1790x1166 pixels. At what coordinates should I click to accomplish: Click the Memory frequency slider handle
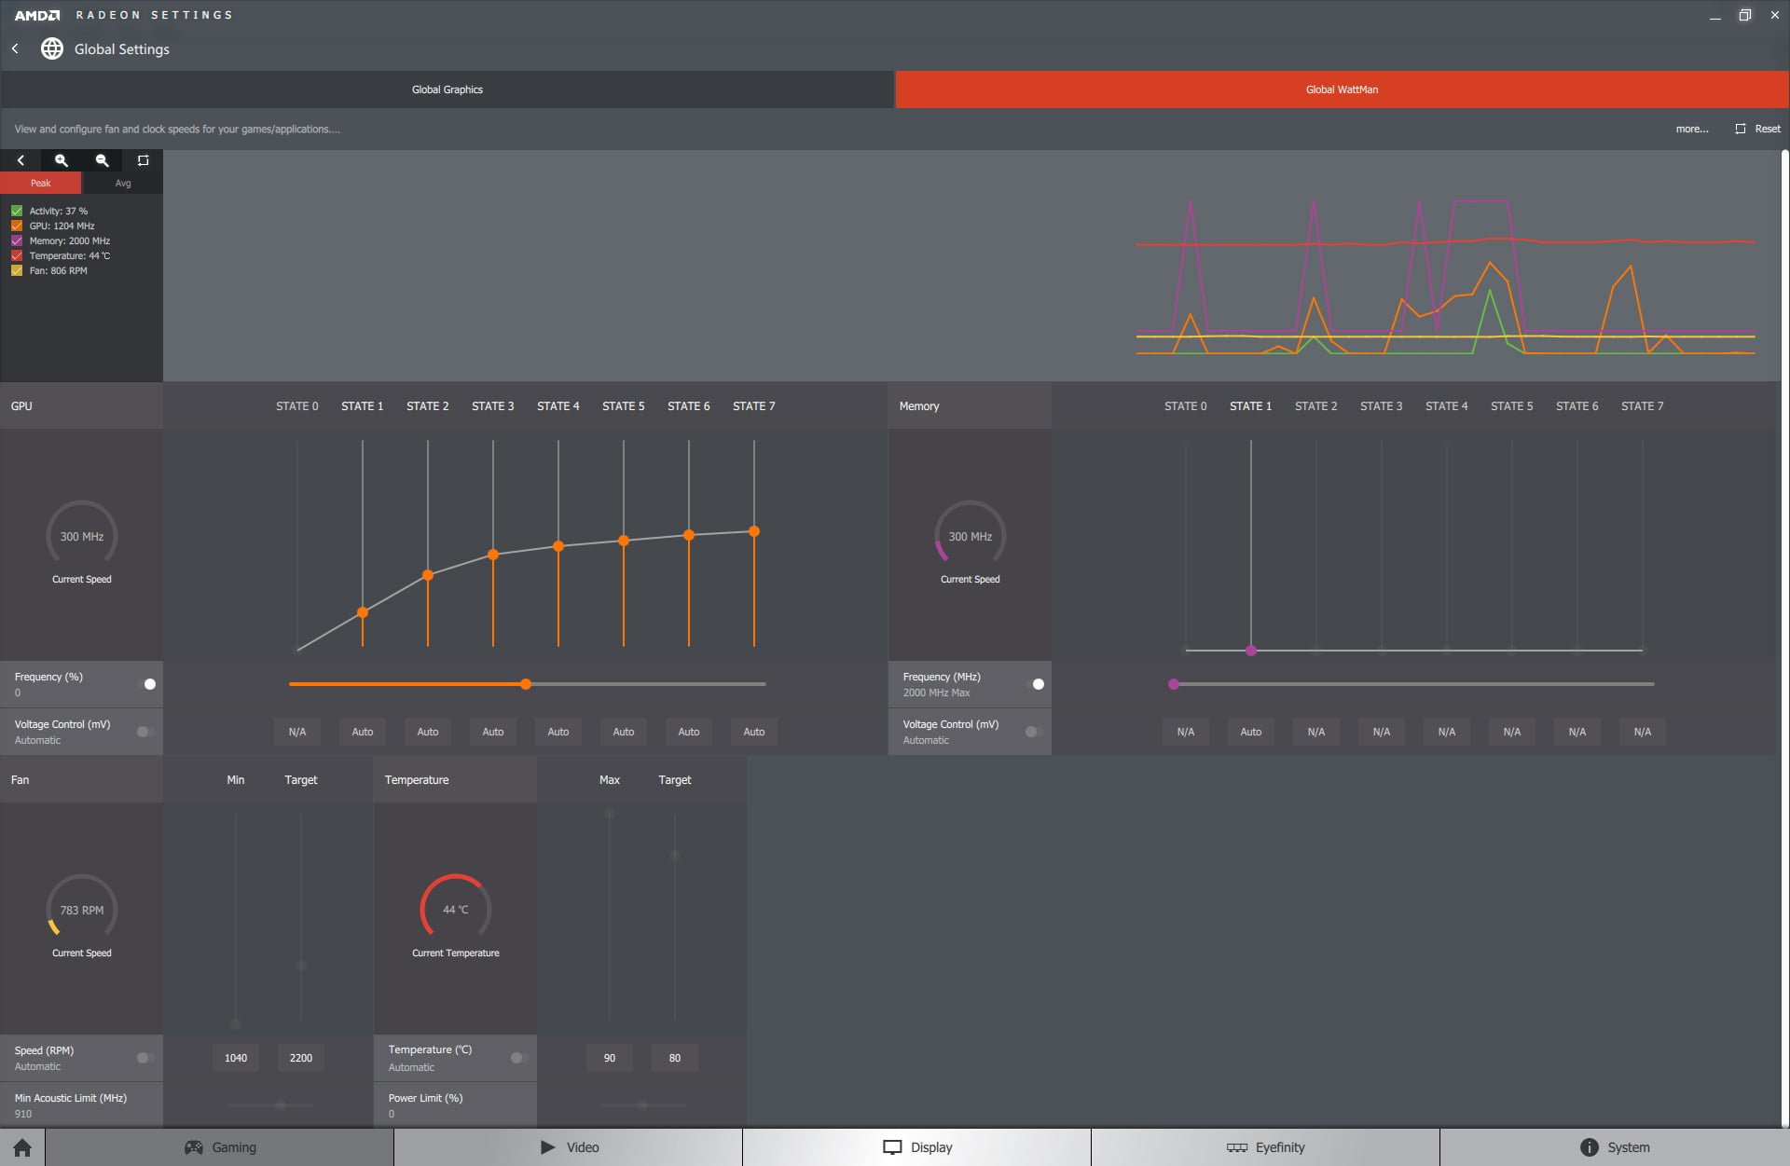[1174, 684]
